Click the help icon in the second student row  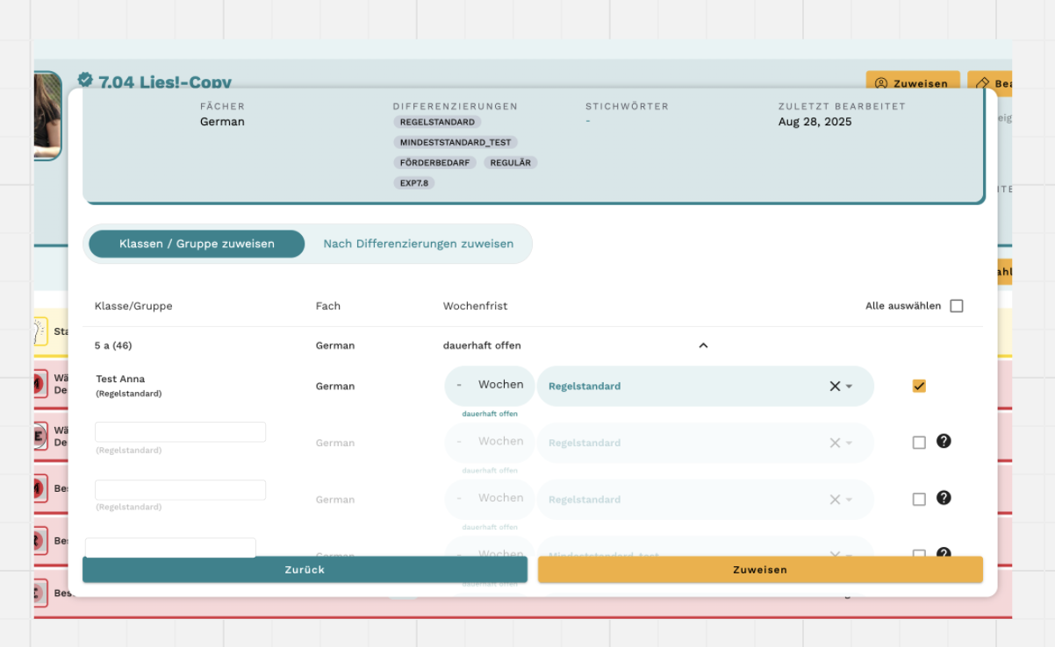point(944,441)
